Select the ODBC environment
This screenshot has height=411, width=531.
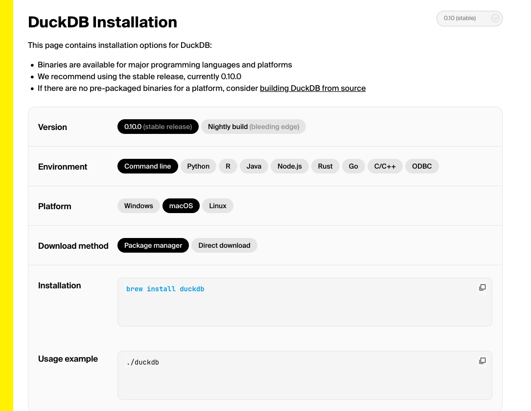pos(422,166)
